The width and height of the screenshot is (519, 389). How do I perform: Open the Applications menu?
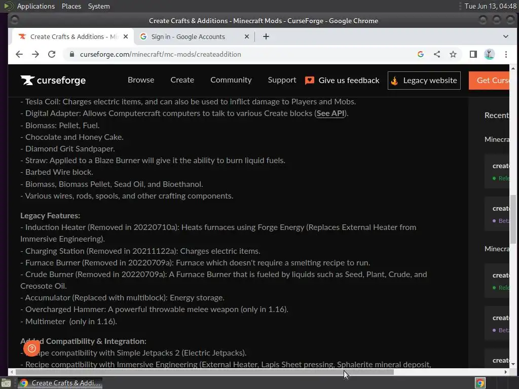click(x=36, y=6)
